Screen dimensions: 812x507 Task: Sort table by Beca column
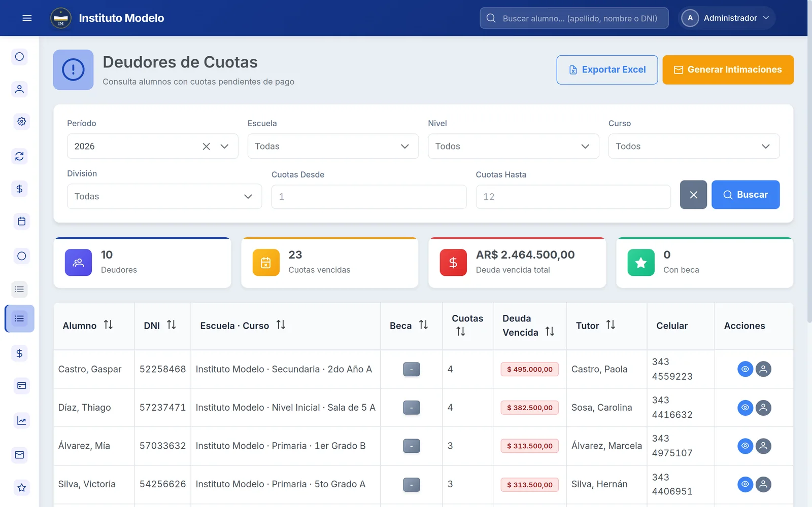[x=423, y=325]
